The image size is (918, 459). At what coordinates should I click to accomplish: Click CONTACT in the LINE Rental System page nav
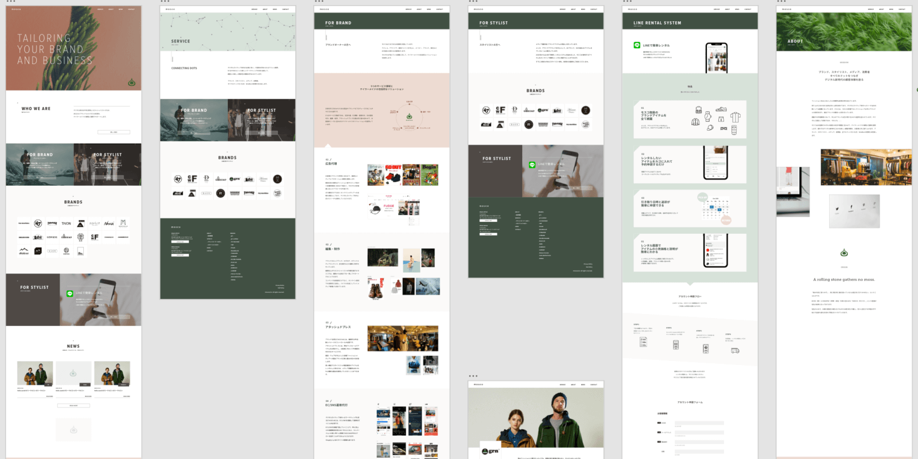point(748,9)
